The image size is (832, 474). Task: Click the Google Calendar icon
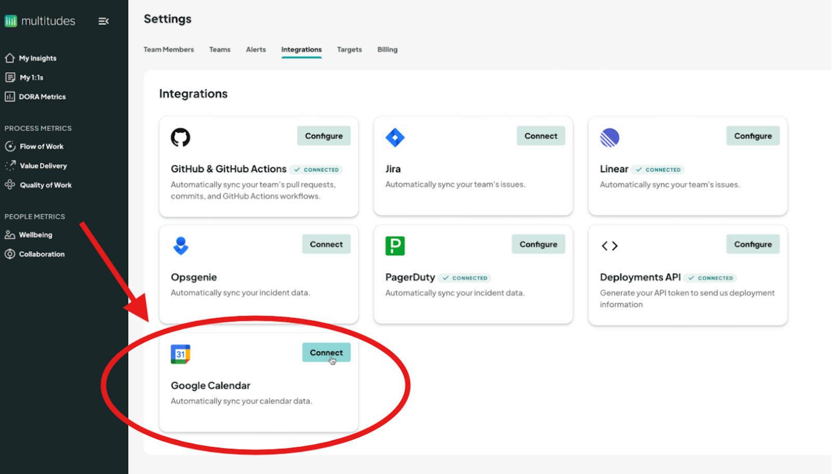pos(181,354)
